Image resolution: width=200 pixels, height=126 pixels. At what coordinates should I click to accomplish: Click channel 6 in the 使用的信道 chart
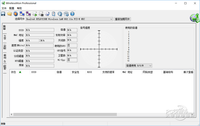(x=129, y=43)
